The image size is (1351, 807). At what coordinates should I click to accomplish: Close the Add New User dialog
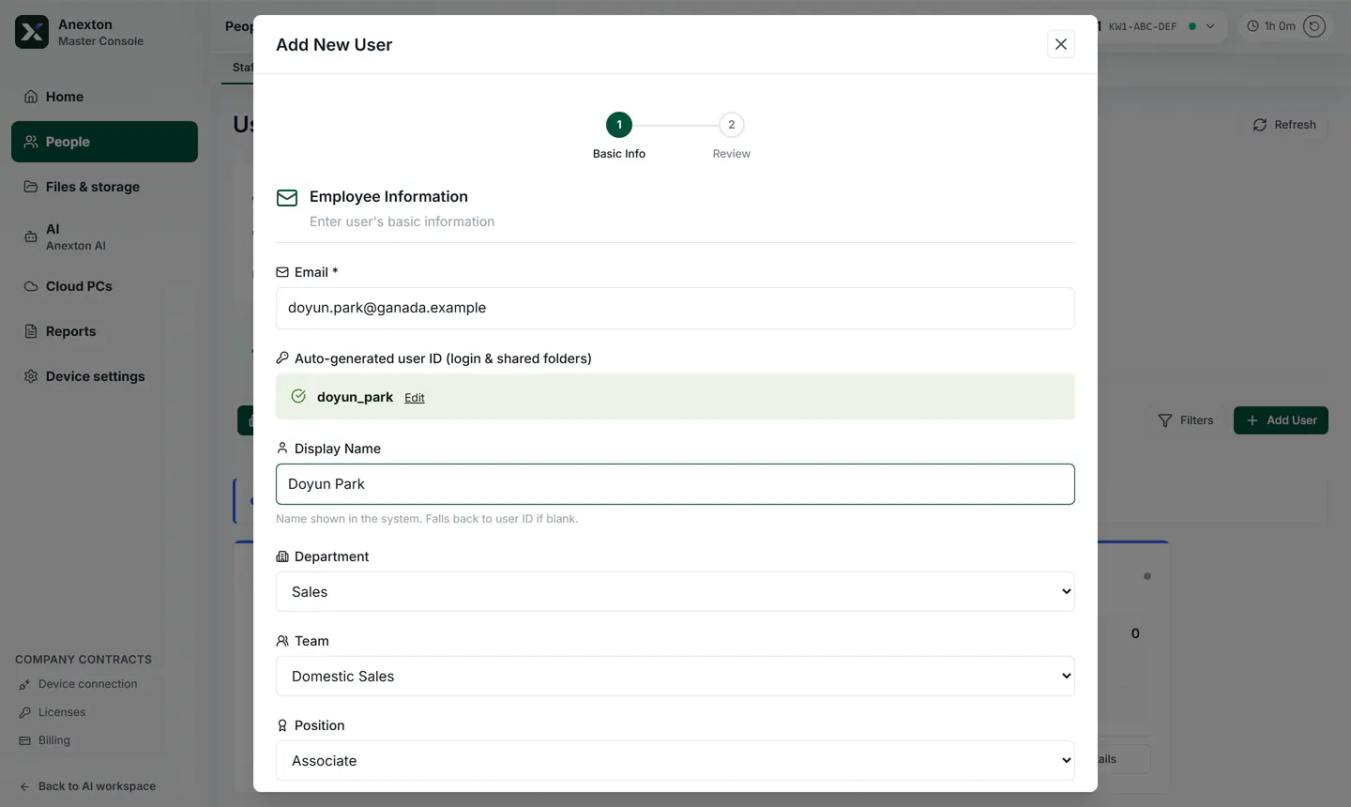coord(1061,44)
